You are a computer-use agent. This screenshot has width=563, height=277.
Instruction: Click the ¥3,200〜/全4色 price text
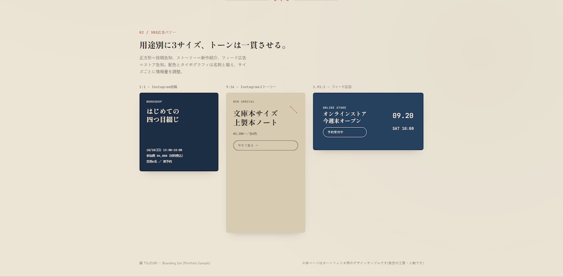245,134
